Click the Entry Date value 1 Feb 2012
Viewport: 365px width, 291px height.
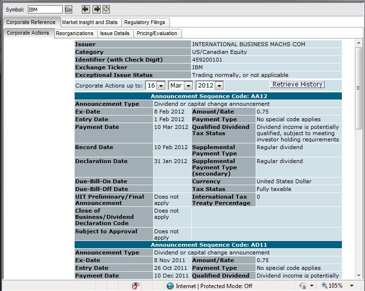[169, 119]
